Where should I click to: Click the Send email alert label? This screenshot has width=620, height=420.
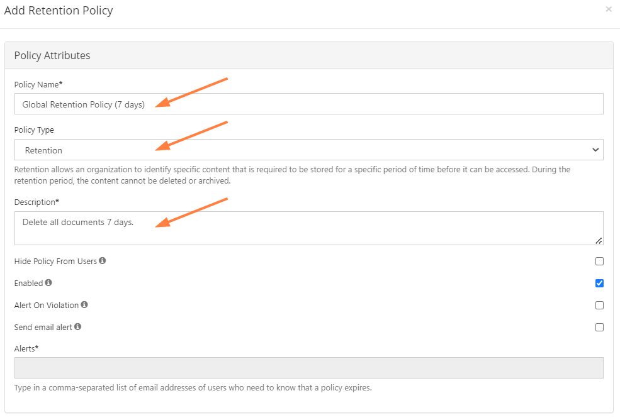(43, 327)
